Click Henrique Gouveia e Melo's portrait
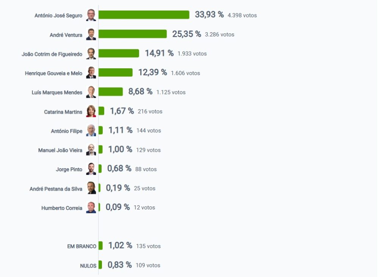This screenshot has width=388, height=277. [x=91, y=73]
